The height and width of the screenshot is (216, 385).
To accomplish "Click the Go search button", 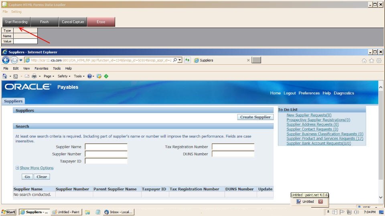I will (27, 176).
